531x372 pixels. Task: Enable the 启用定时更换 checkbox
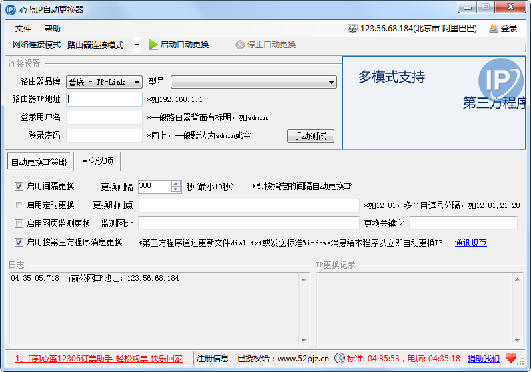tap(19, 205)
